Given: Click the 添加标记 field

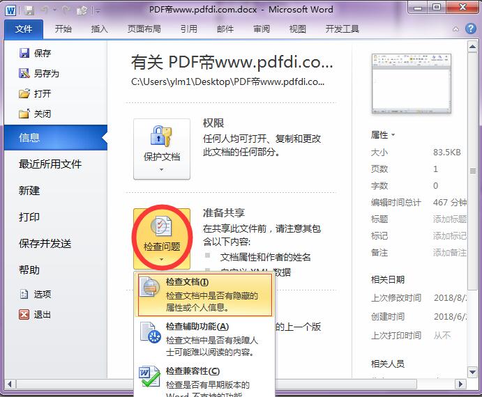Looking at the screenshot, I should (x=450, y=236).
